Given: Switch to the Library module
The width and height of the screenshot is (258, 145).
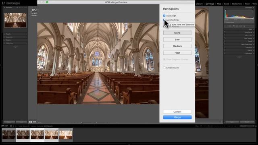Looking at the screenshot, I should (199, 4).
